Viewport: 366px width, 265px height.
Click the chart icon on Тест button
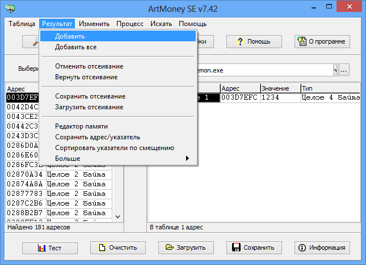[42, 248]
